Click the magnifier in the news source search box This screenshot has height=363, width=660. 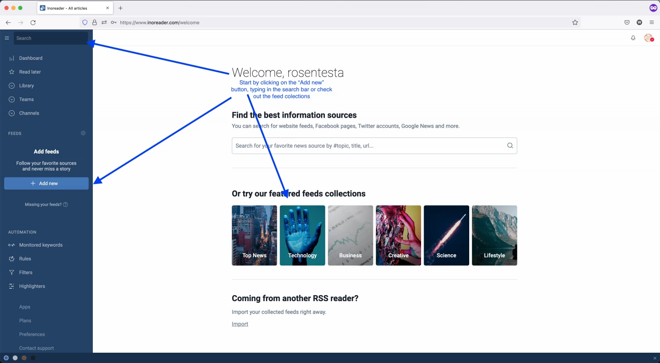point(510,146)
